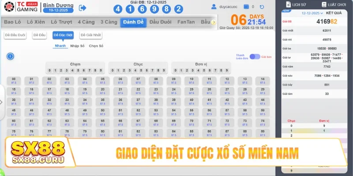
Task: Go to the Đầu Đuôi tab
Action: pyautogui.click(x=161, y=22)
